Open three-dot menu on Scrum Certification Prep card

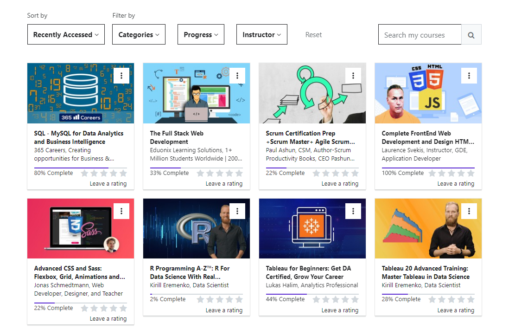pos(353,76)
